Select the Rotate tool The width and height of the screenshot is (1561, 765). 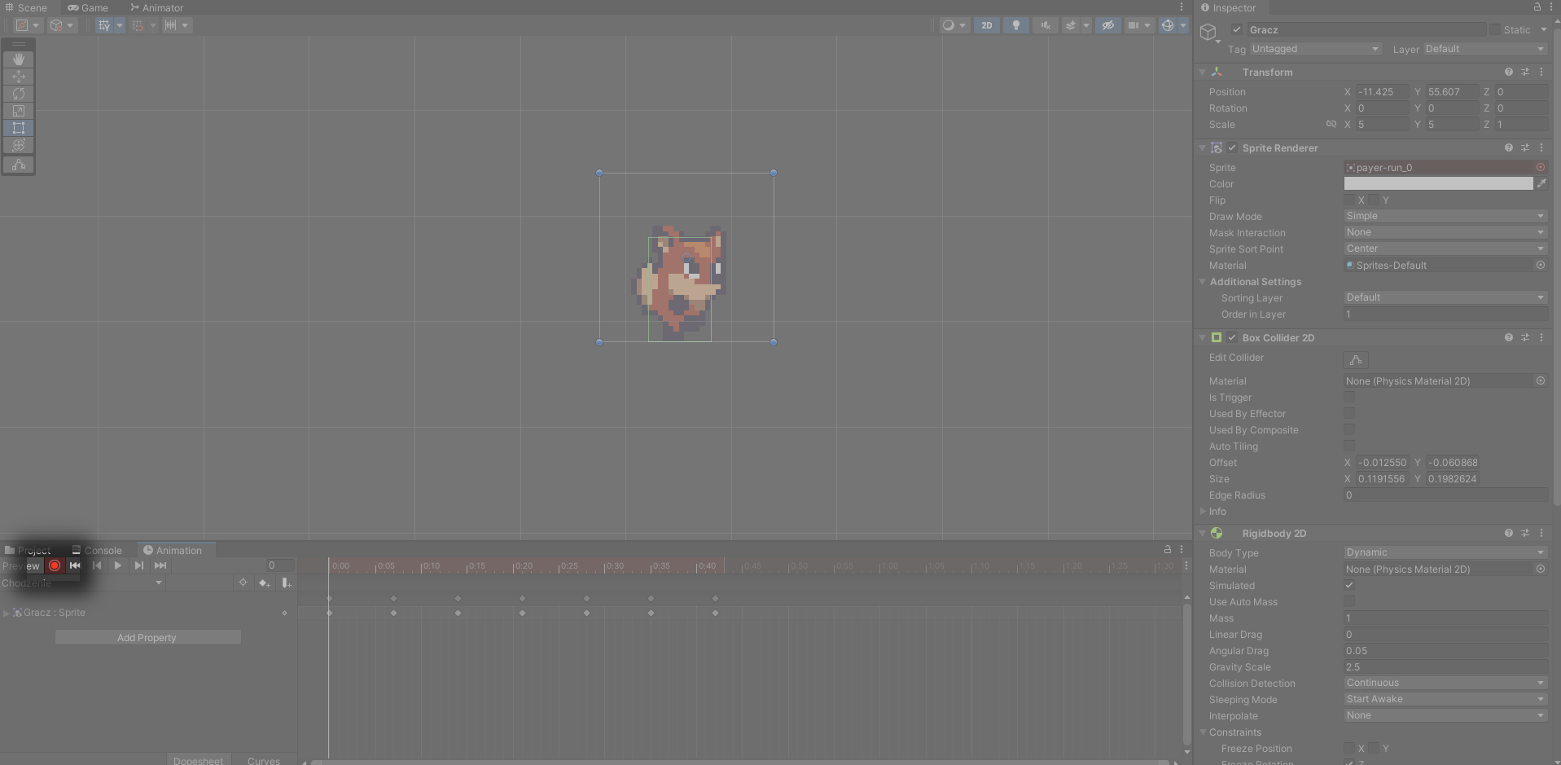(18, 94)
